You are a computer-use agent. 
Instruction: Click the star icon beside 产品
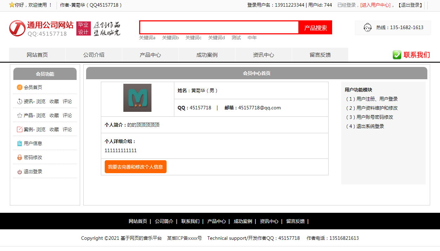20,115
